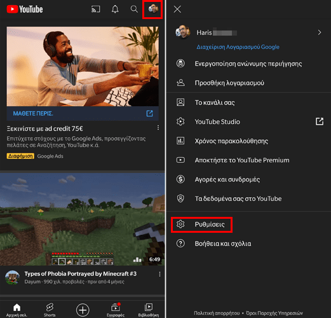Screen dimensions: 331x318
Task: Open Τα δεδομένα σας στο YouTube
Action: (x=238, y=198)
